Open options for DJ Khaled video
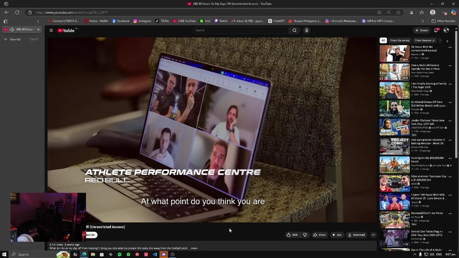The height and width of the screenshot is (258, 459). coord(450,102)
